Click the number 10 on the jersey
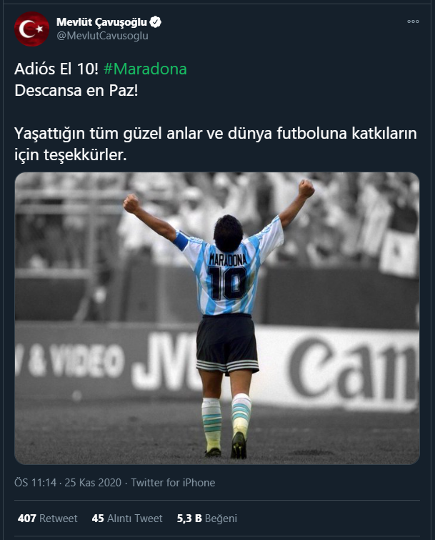Screen dimensions: 435x540 [x=227, y=283]
